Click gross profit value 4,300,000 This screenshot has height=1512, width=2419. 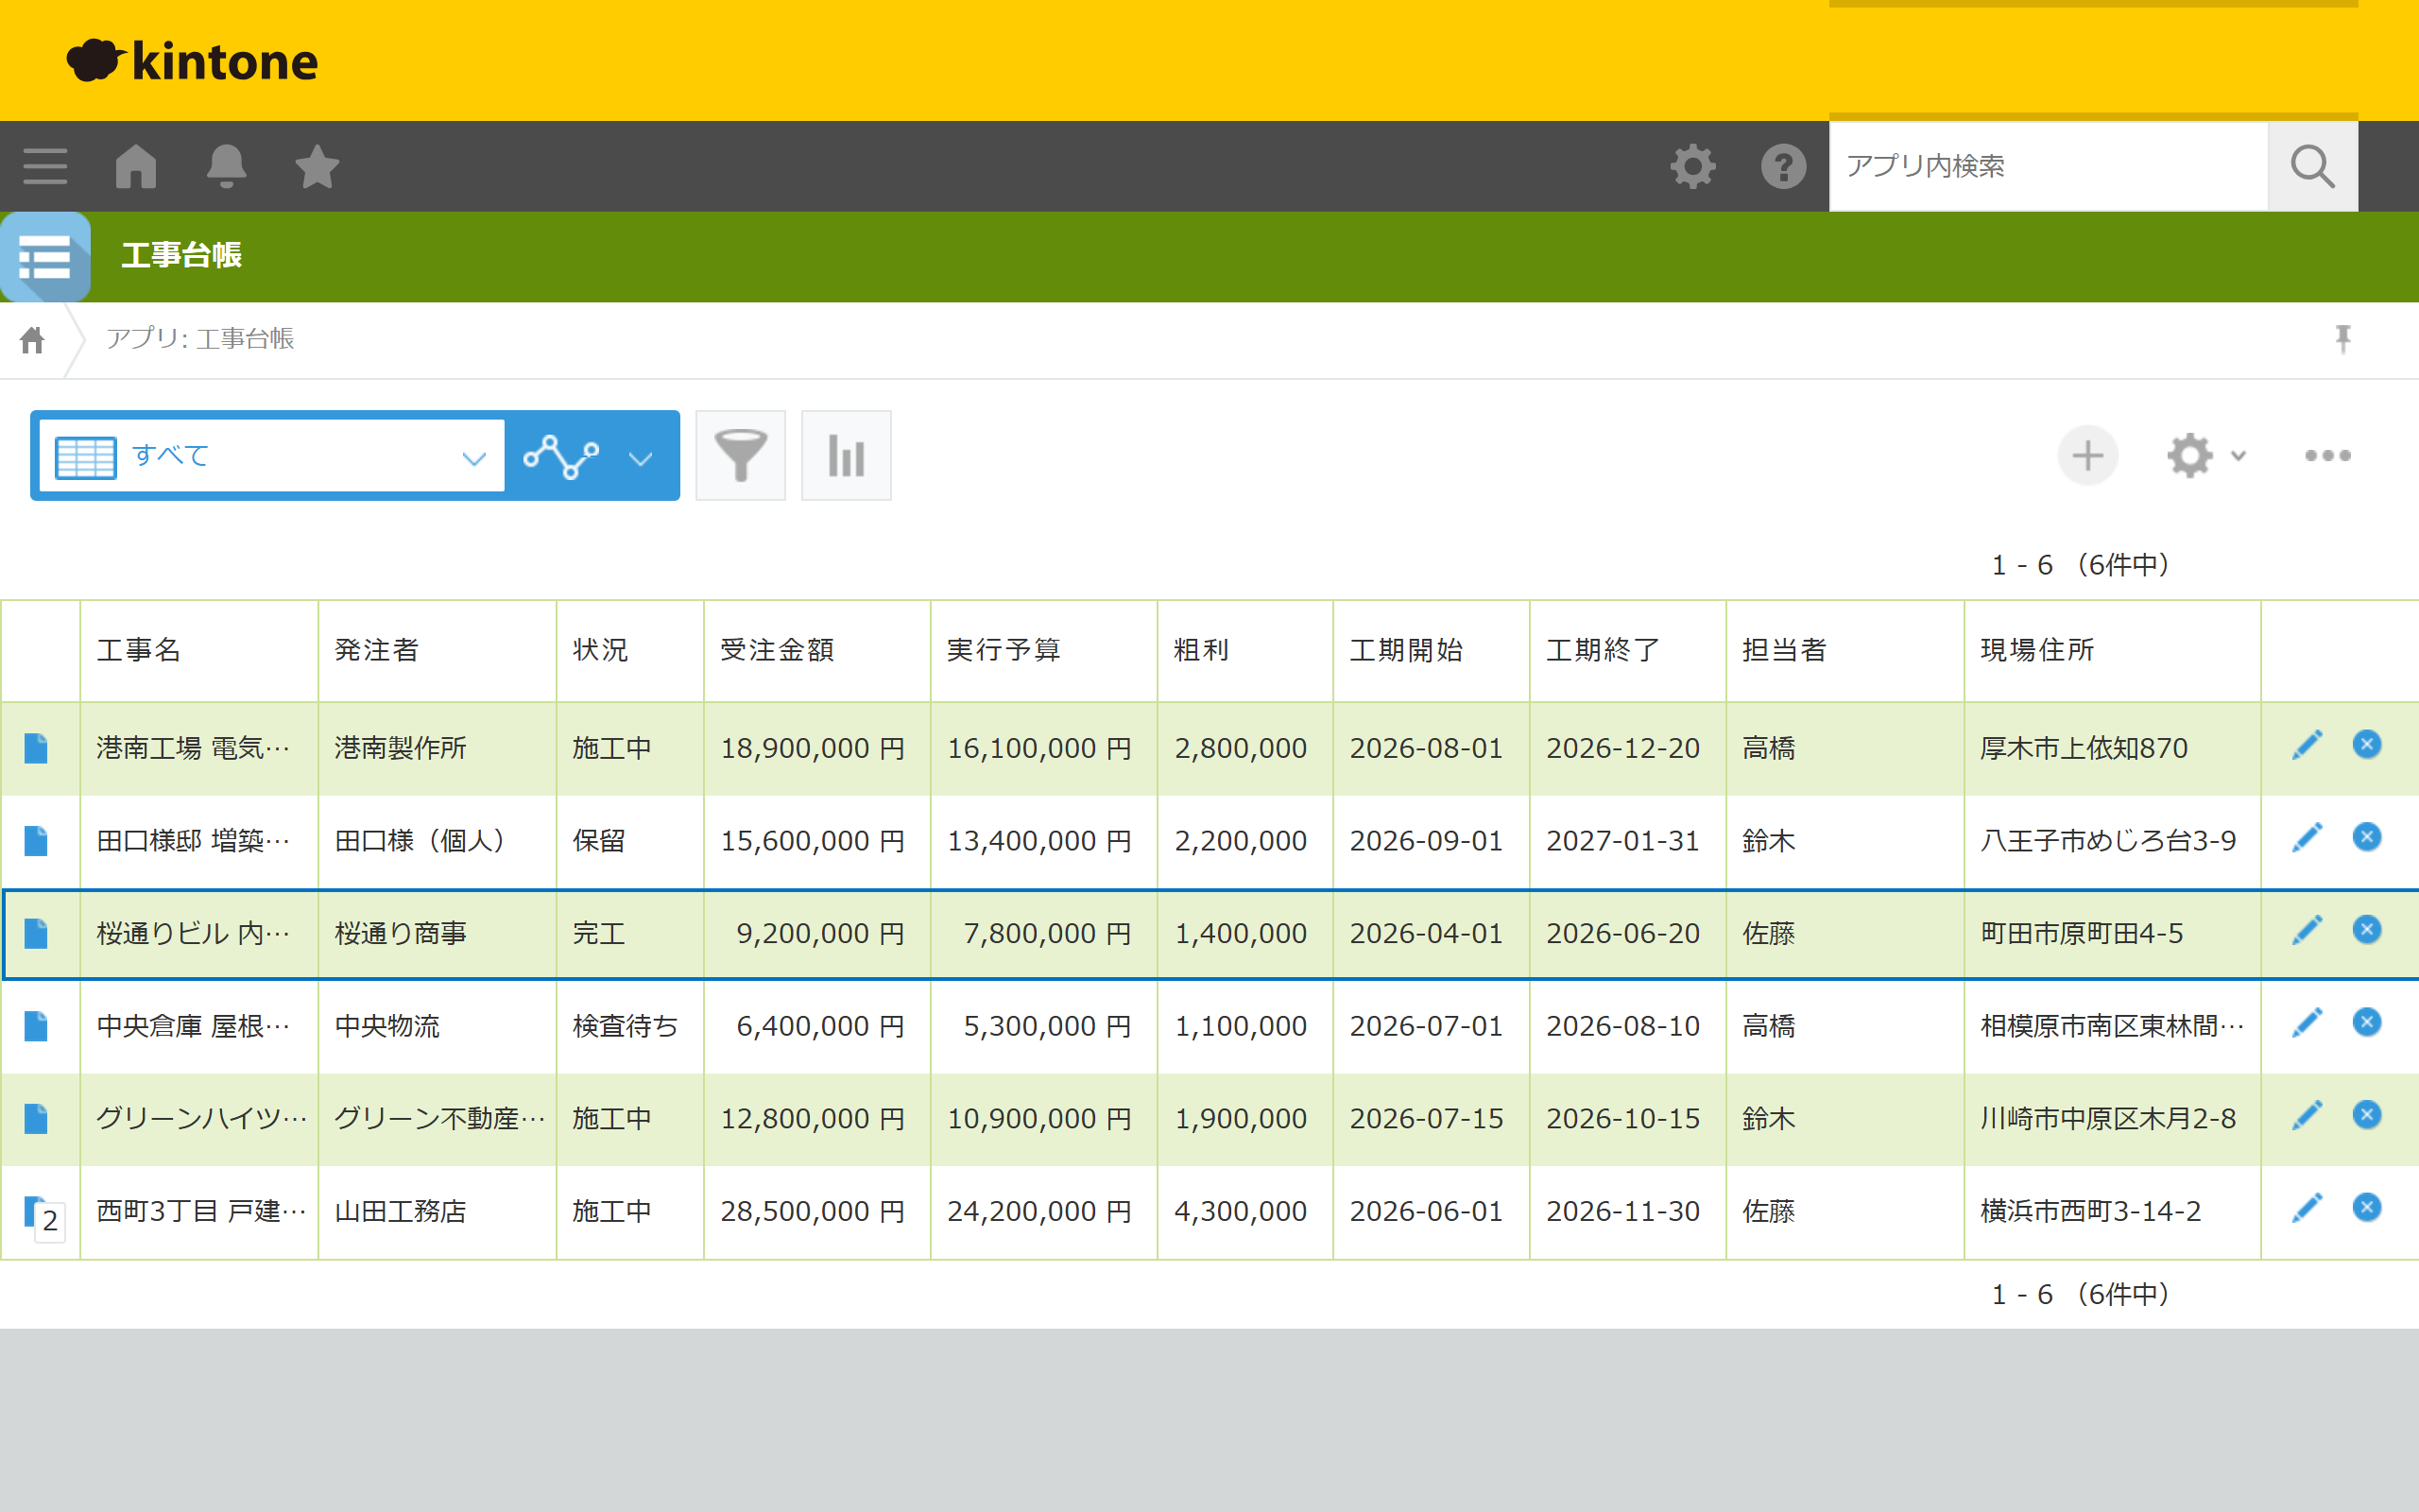coord(1241,1211)
